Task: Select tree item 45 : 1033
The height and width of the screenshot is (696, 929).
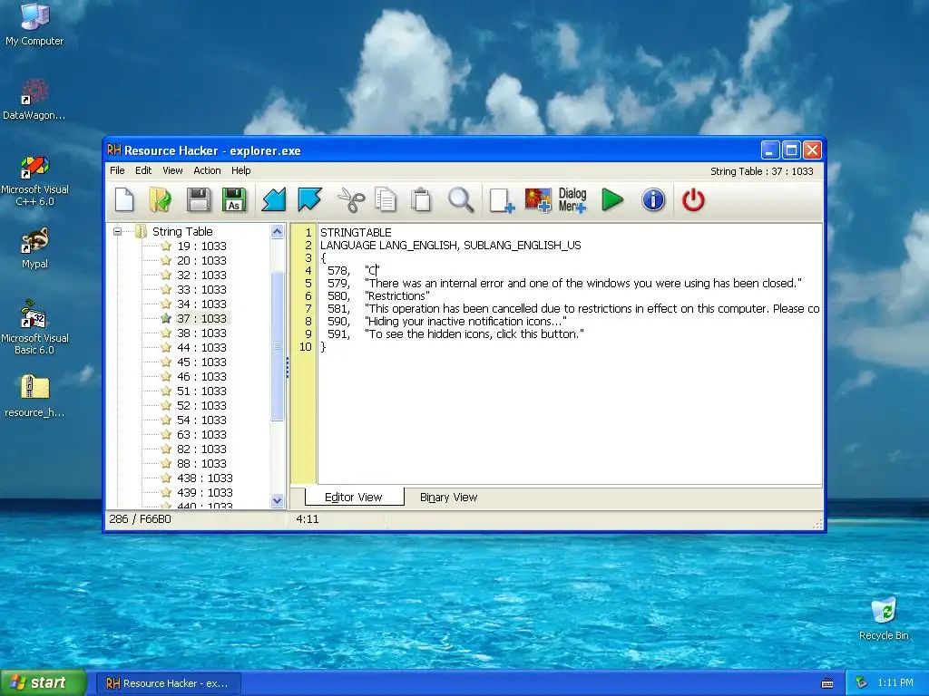Action: tap(201, 362)
